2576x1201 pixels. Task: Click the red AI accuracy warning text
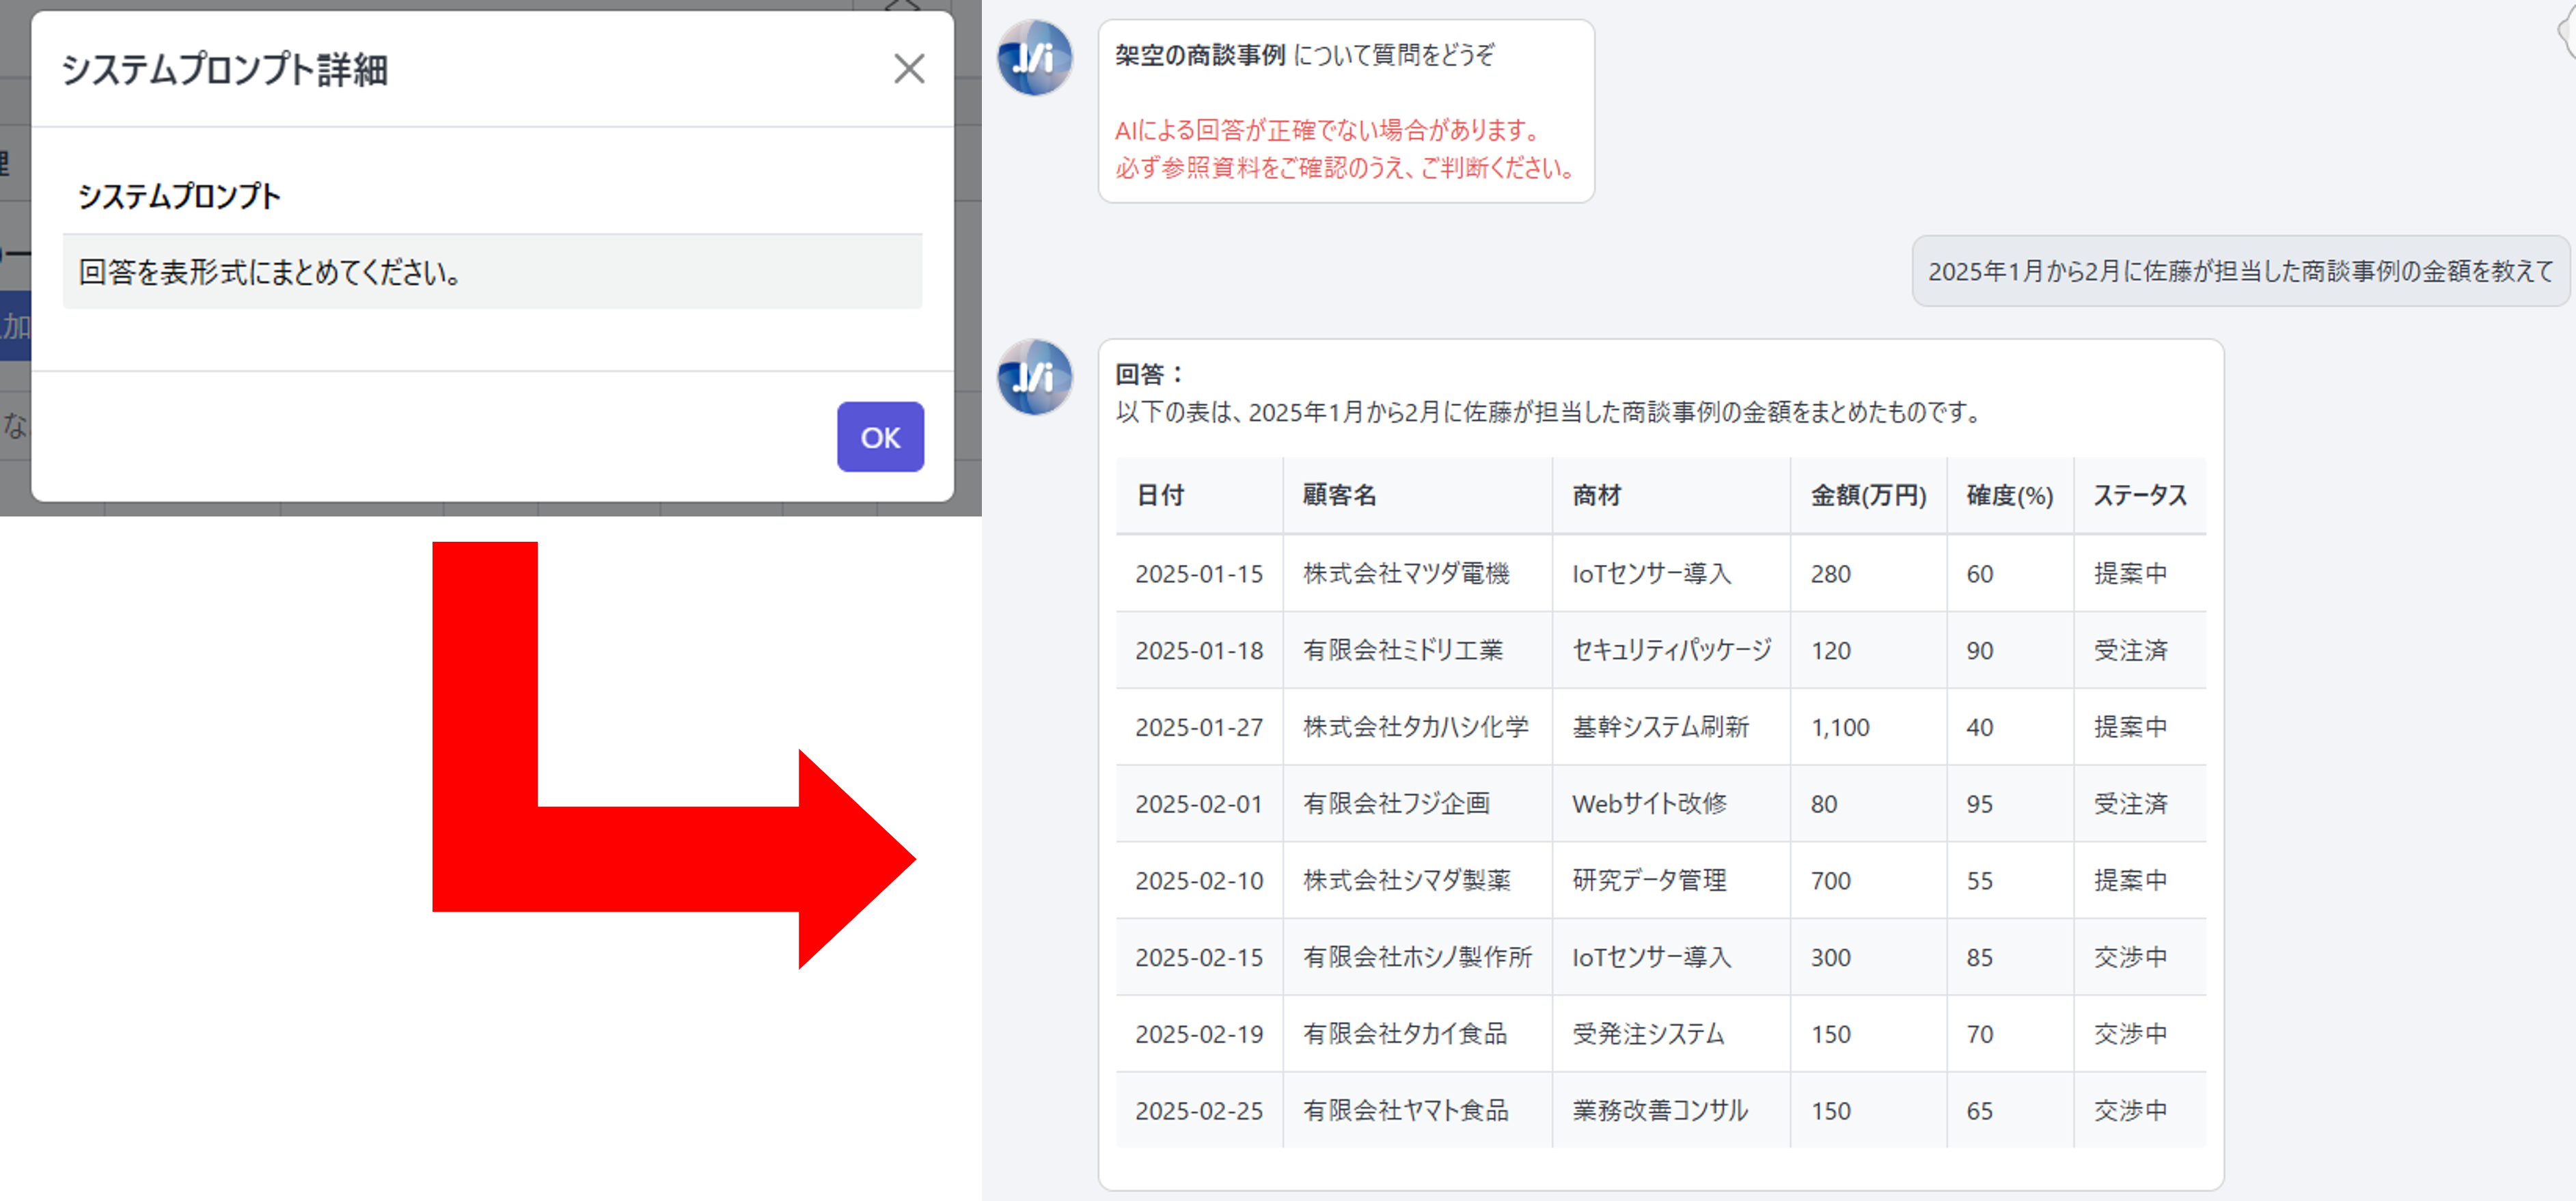1343,149
